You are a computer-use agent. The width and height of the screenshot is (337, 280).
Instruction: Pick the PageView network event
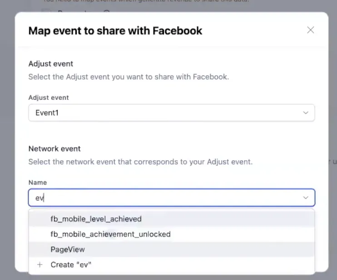(68, 249)
